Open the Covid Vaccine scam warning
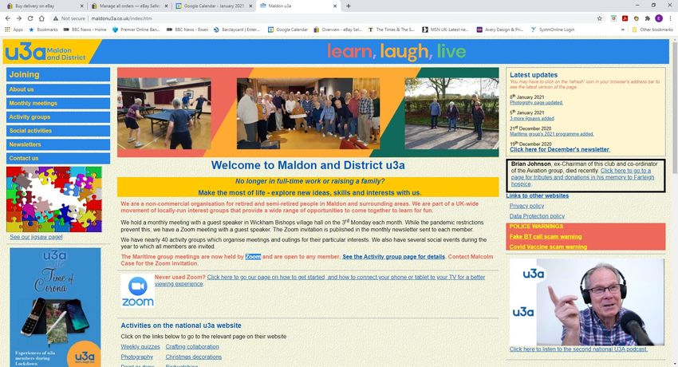Viewport: 678px width, 367px height. pyautogui.click(x=548, y=247)
